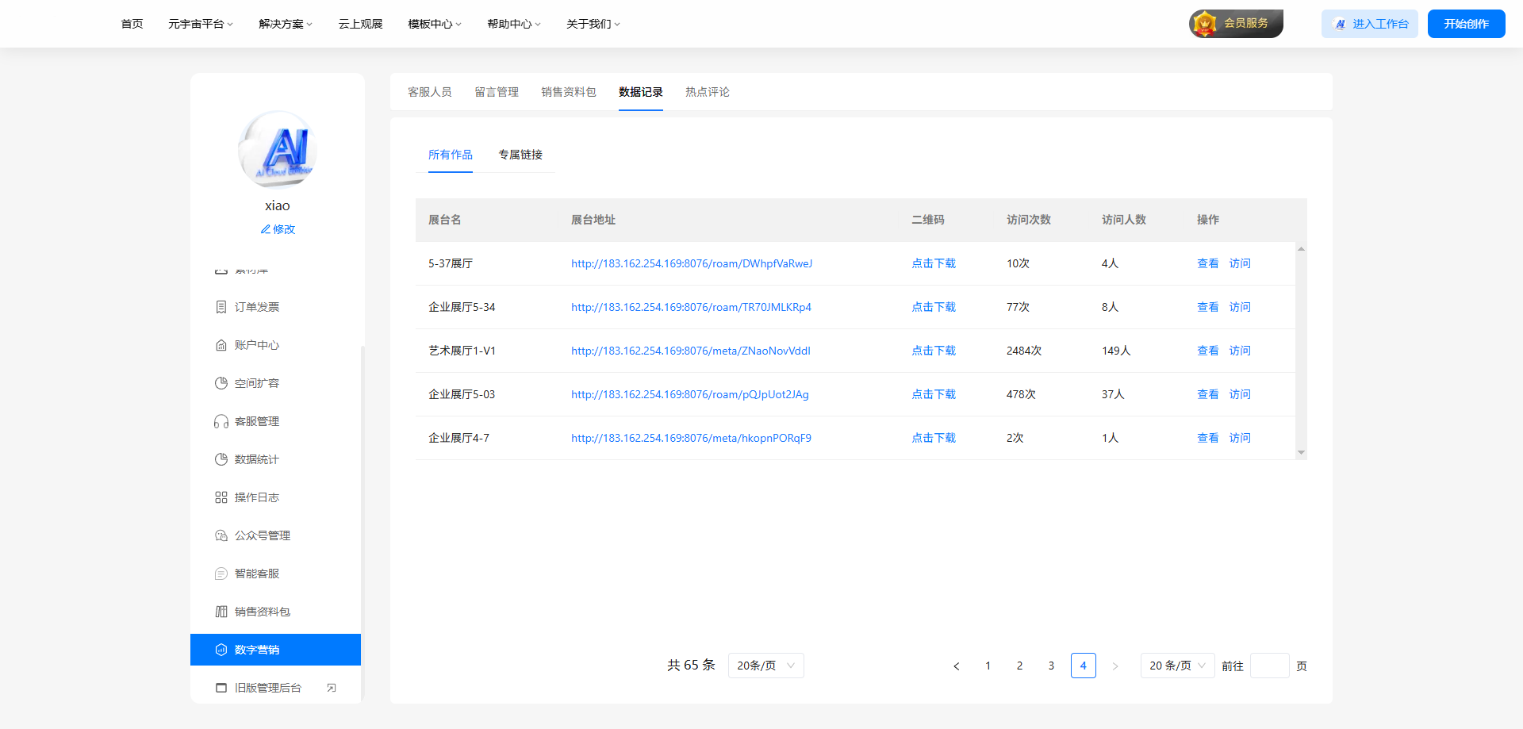Expand the 元宇宙平台 navigation dropdown
The width and height of the screenshot is (1523, 729).
click(x=200, y=24)
